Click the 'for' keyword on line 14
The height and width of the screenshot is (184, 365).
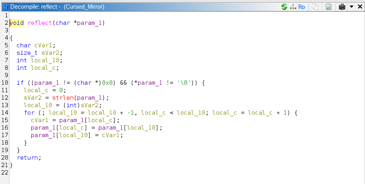pos(29,113)
